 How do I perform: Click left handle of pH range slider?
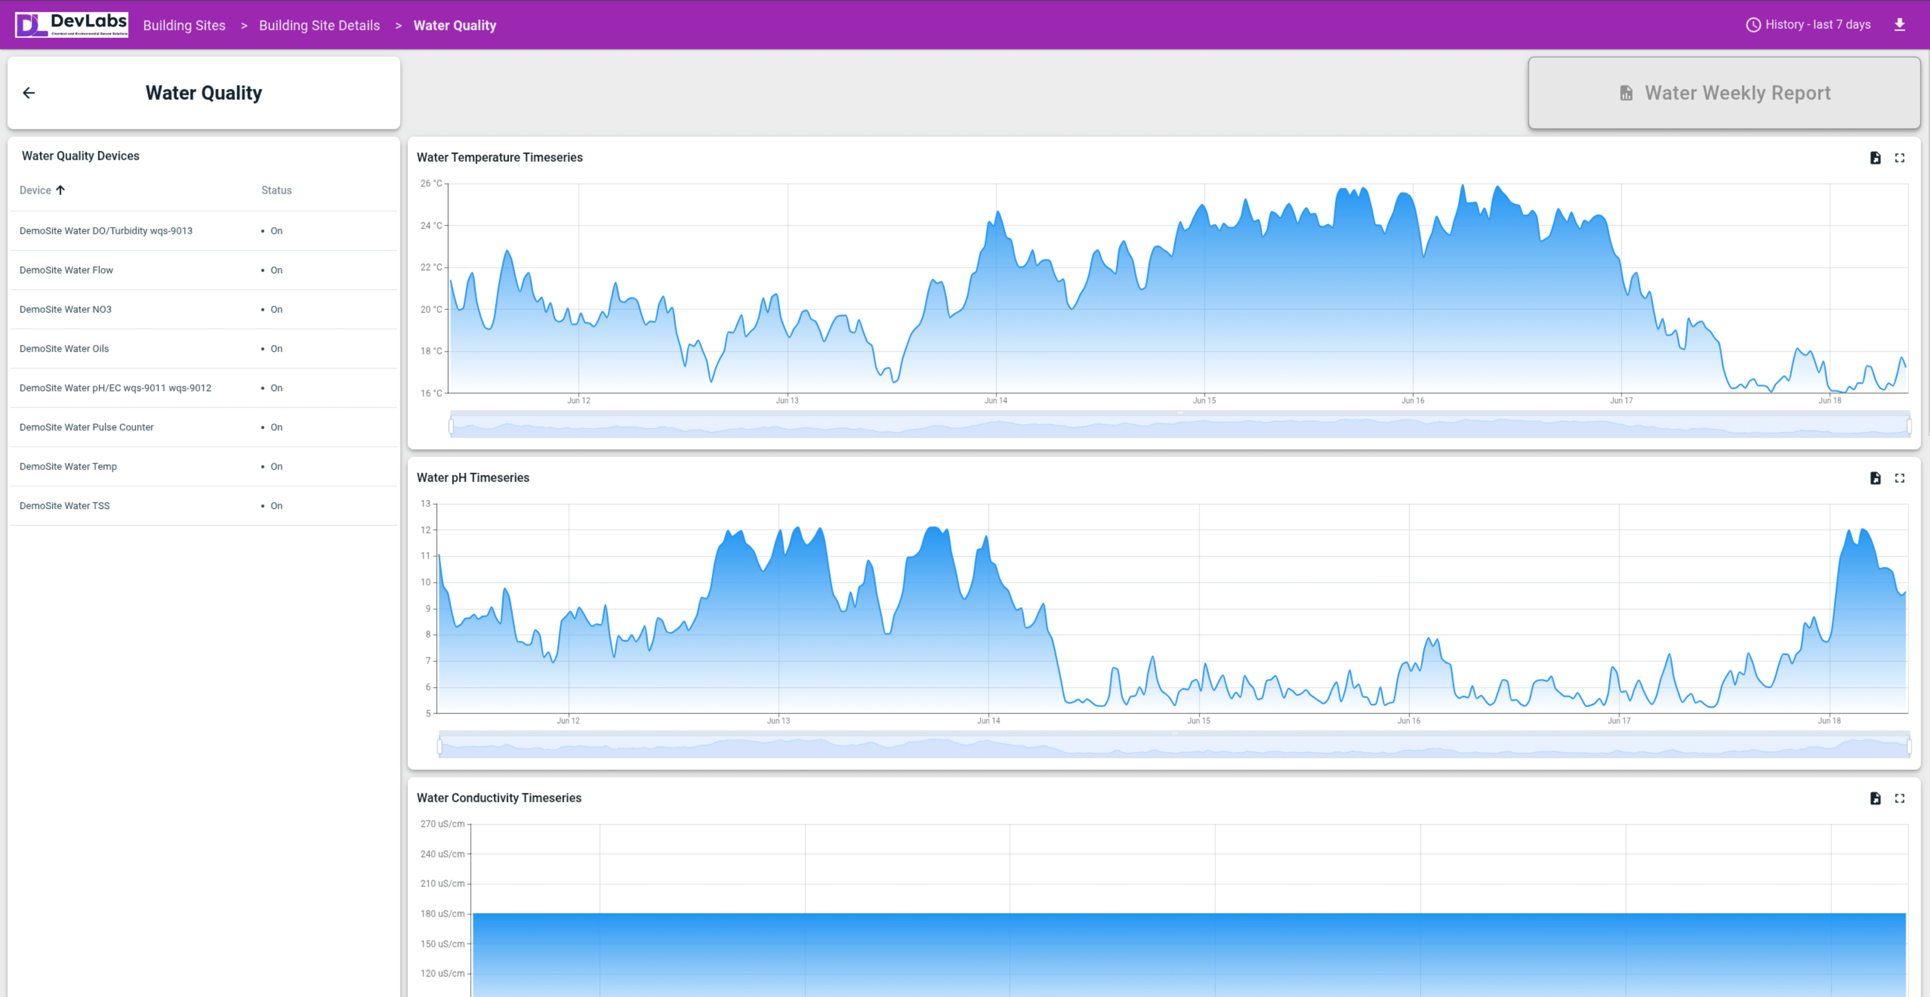click(440, 747)
